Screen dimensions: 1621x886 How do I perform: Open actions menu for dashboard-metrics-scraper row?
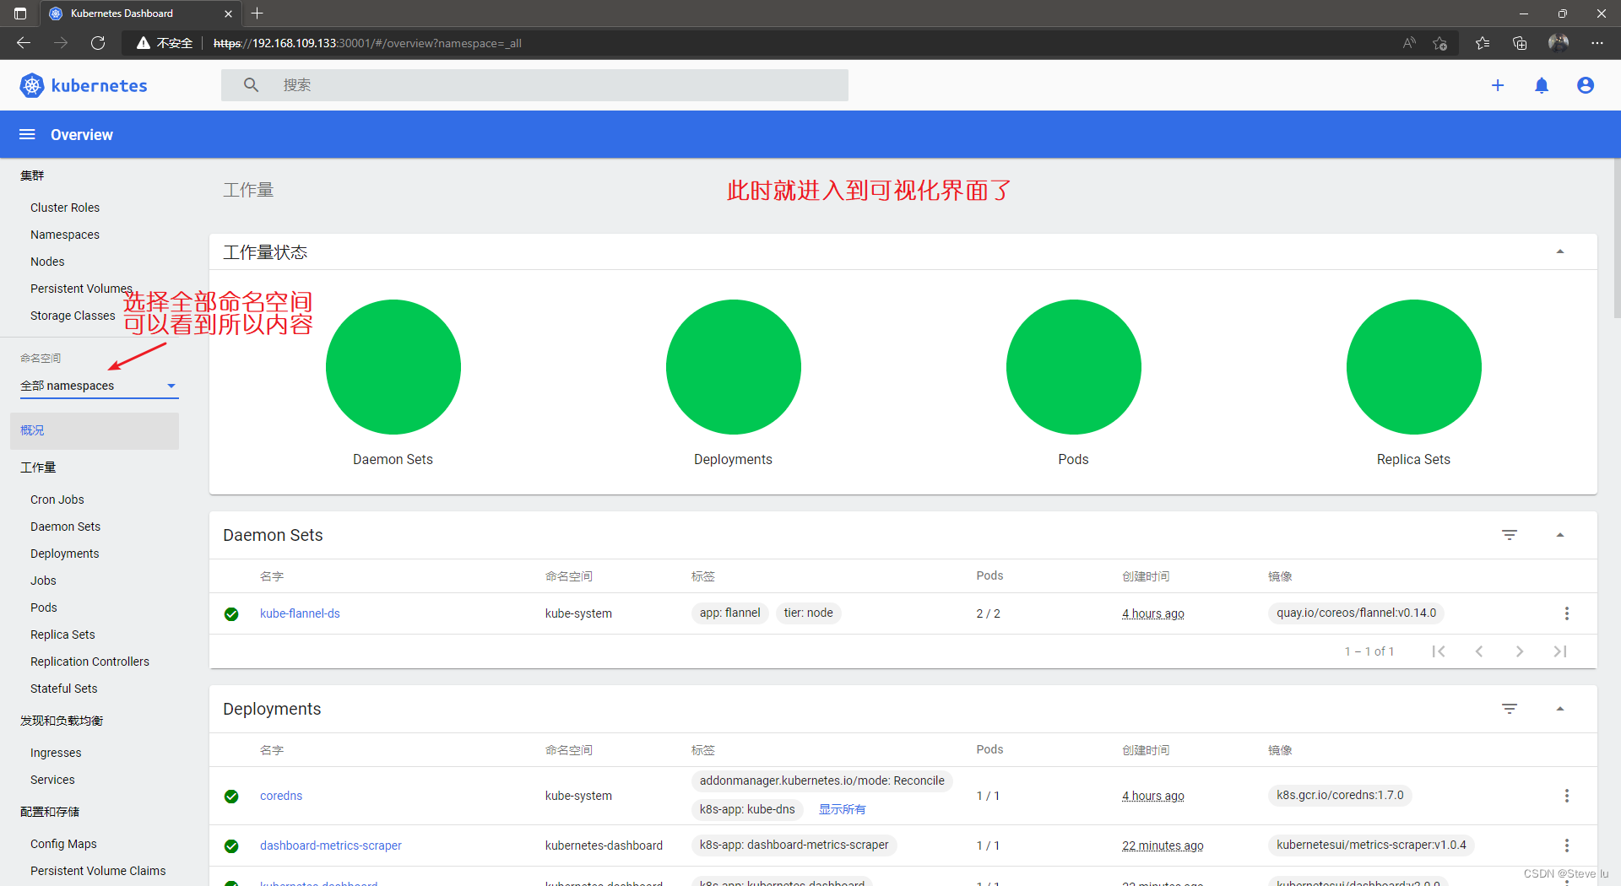coord(1567,845)
